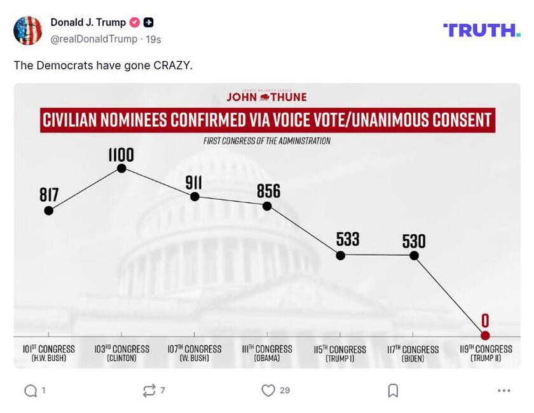Viewport: 534px width, 413px height.
Task: Click the TRUTH logo in the corner
Action: (482, 28)
